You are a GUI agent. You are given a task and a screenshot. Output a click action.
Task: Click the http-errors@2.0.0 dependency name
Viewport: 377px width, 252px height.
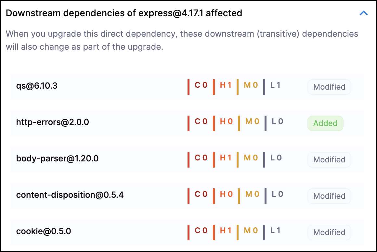tap(52, 122)
